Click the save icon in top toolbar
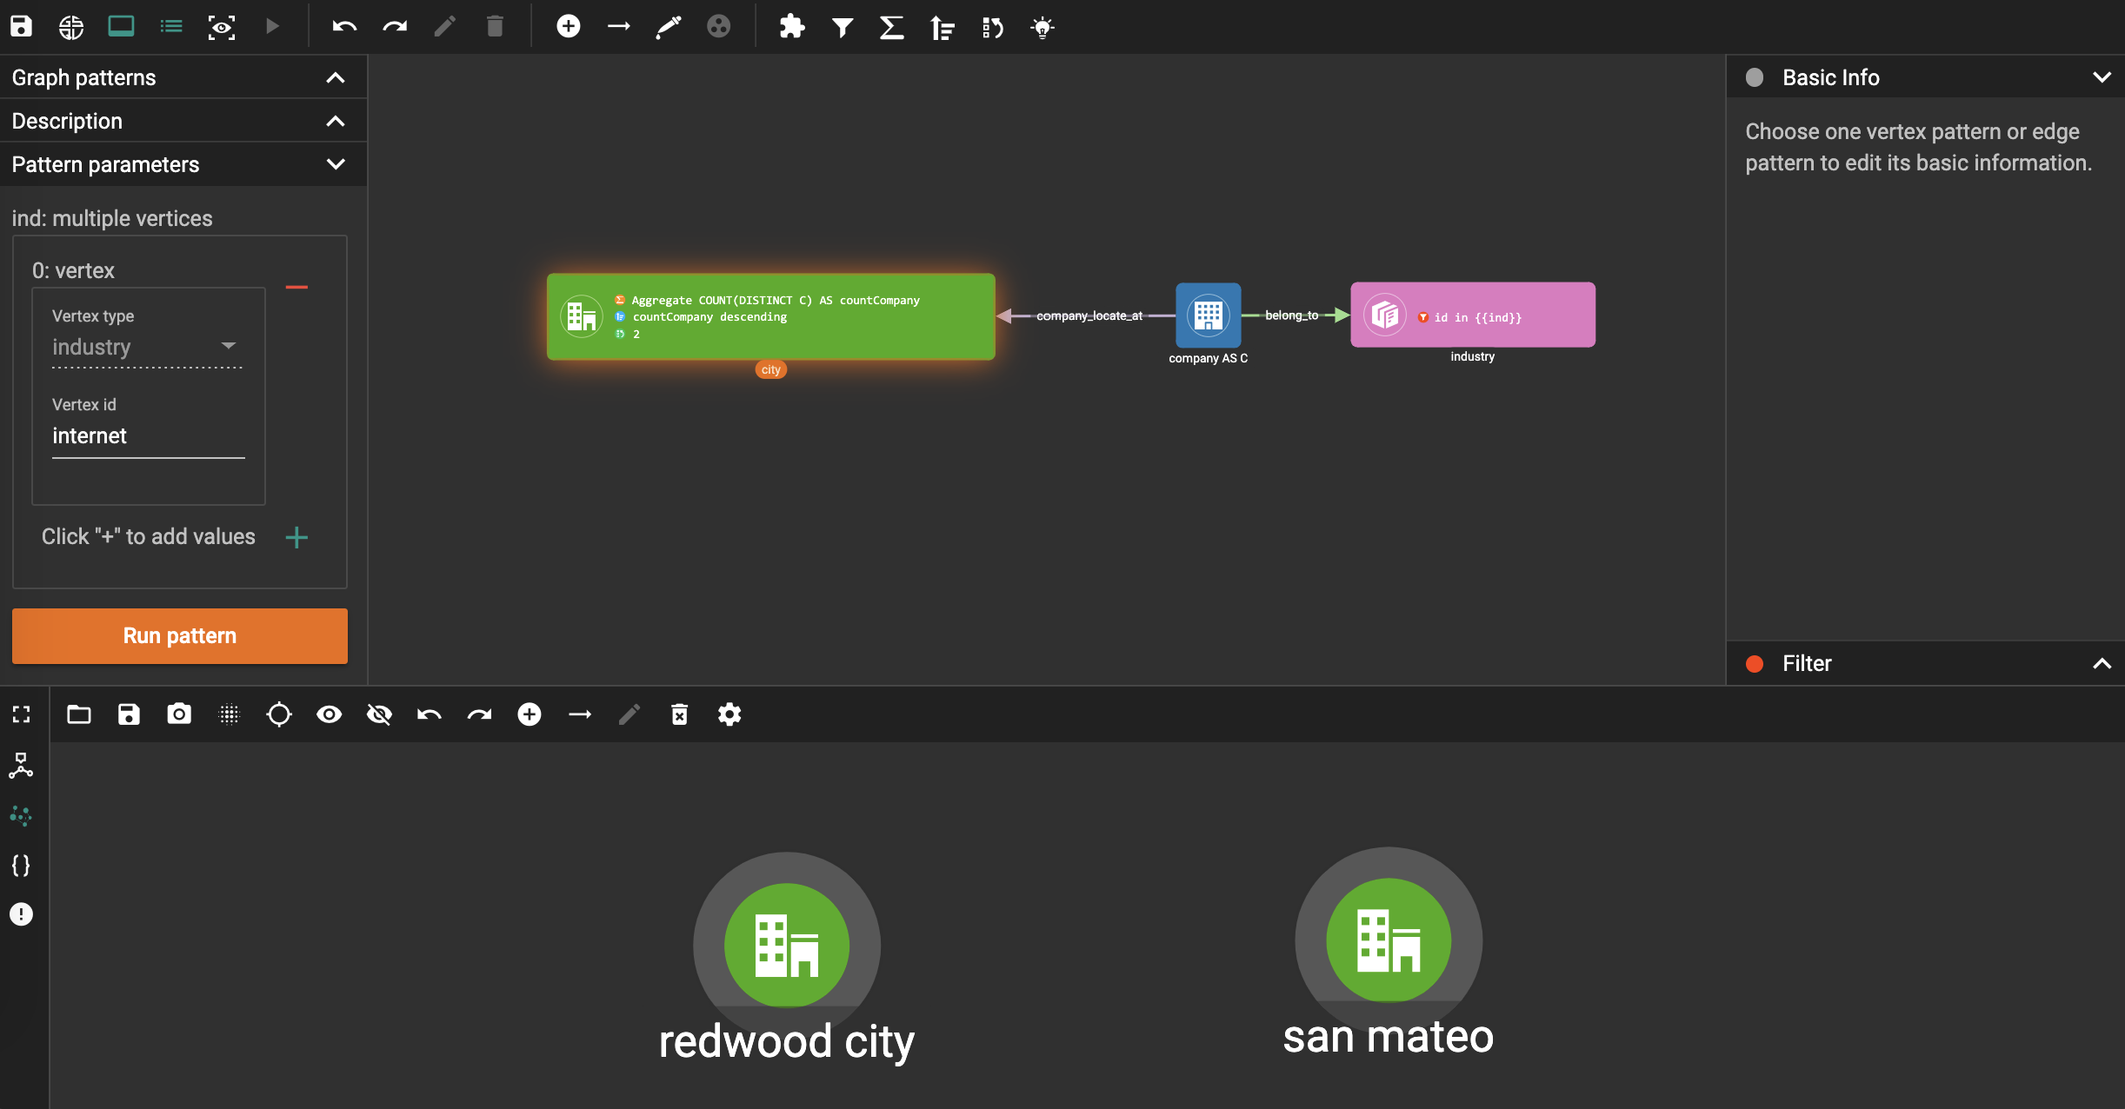2125x1109 pixels. (21, 26)
